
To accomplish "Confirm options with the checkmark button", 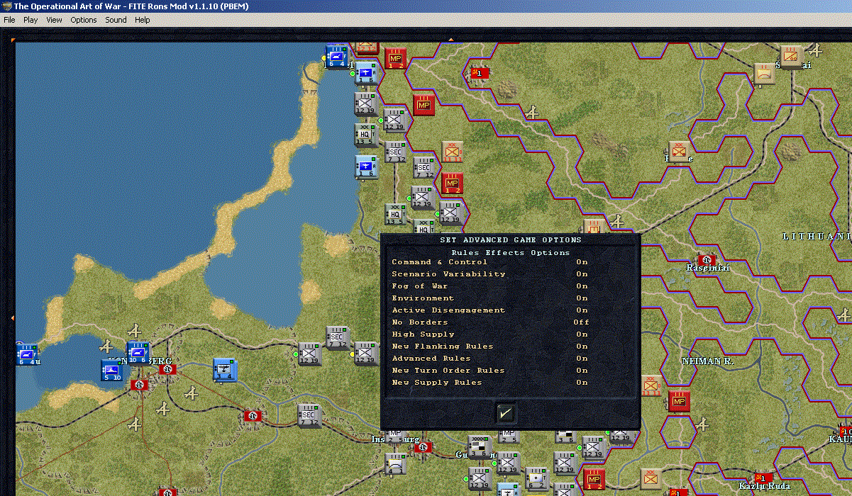I will coord(506,412).
